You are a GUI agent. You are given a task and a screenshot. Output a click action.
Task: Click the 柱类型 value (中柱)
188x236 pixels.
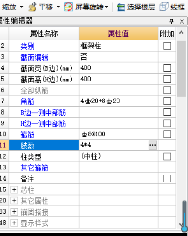click(118, 156)
